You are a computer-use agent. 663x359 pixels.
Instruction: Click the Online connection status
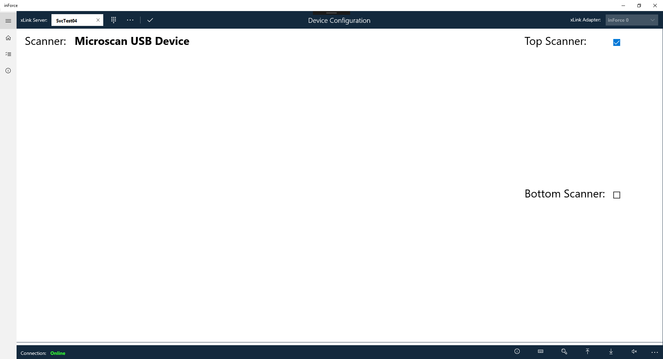[58, 353]
